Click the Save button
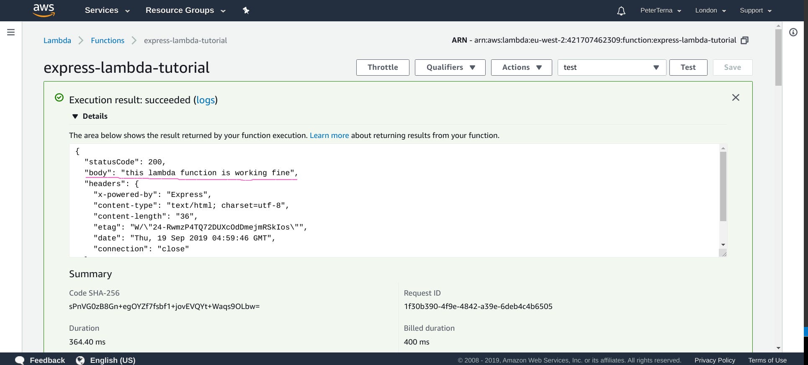This screenshot has height=365, width=808. click(733, 67)
